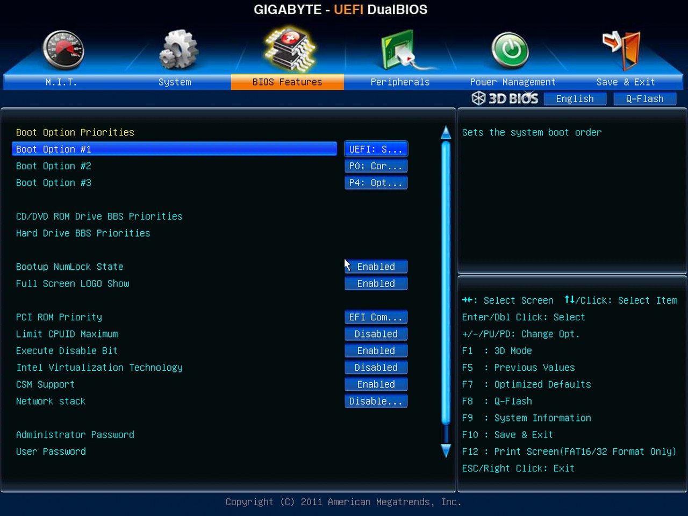Select the Limit CPUID Maximum label

[67, 334]
